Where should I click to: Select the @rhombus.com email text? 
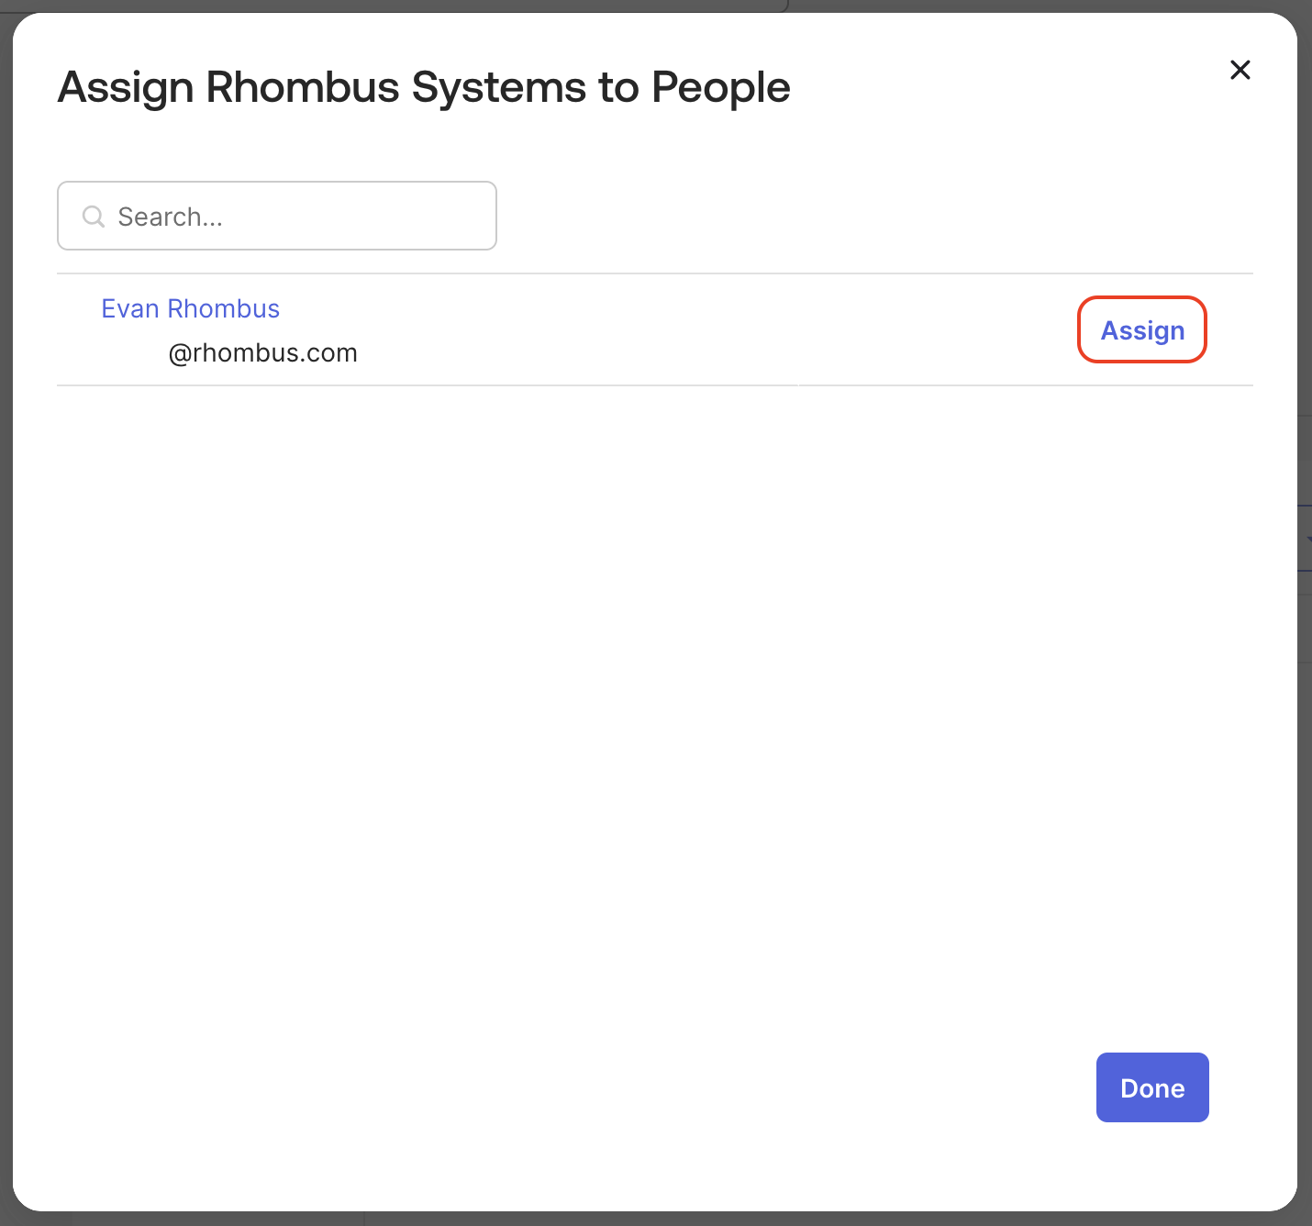[263, 353]
